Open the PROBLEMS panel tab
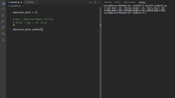This screenshot has width=175, height=98. [108, 2]
